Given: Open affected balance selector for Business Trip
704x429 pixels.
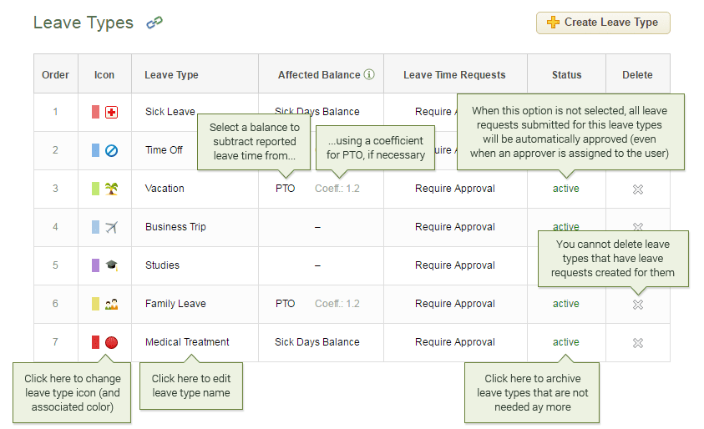Looking at the screenshot, I should (x=317, y=227).
